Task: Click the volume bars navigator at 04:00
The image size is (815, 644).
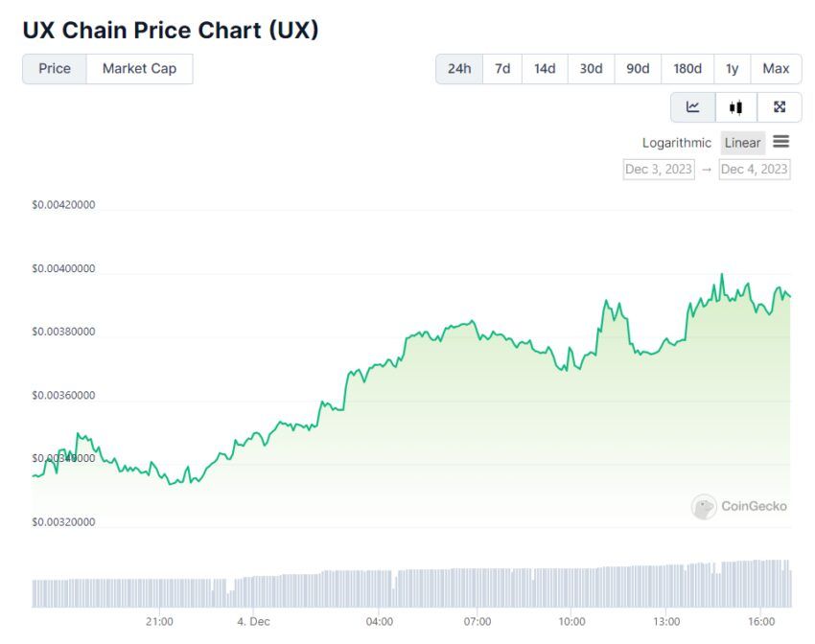Action: pyautogui.click(x=380, y=589)
